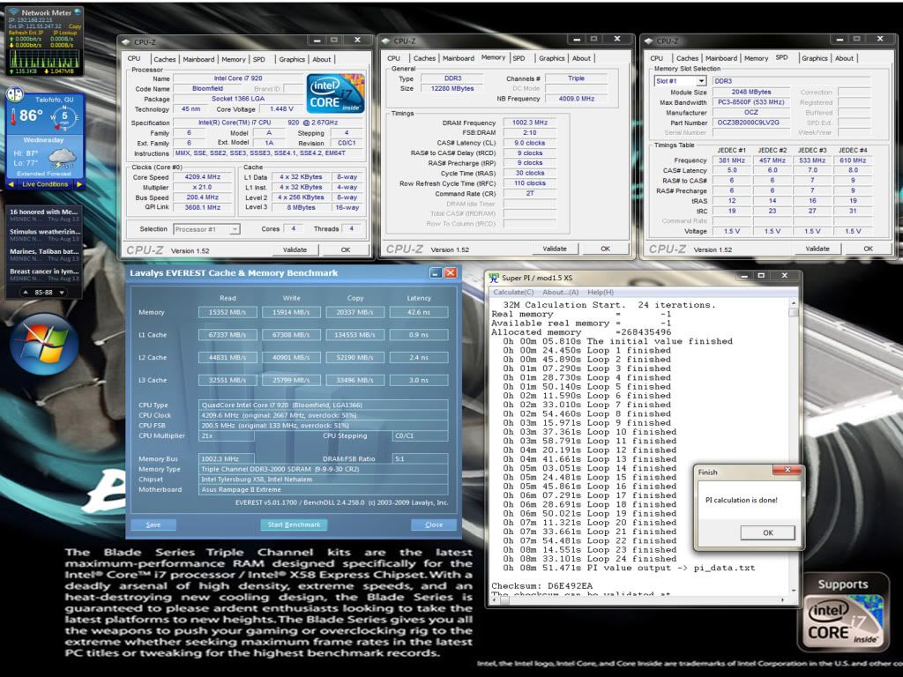Image resolution: width=903 pixels, height=677 pixels.
Task: Click the Super PI vertical scrollbar thumb
Action: 794,312
